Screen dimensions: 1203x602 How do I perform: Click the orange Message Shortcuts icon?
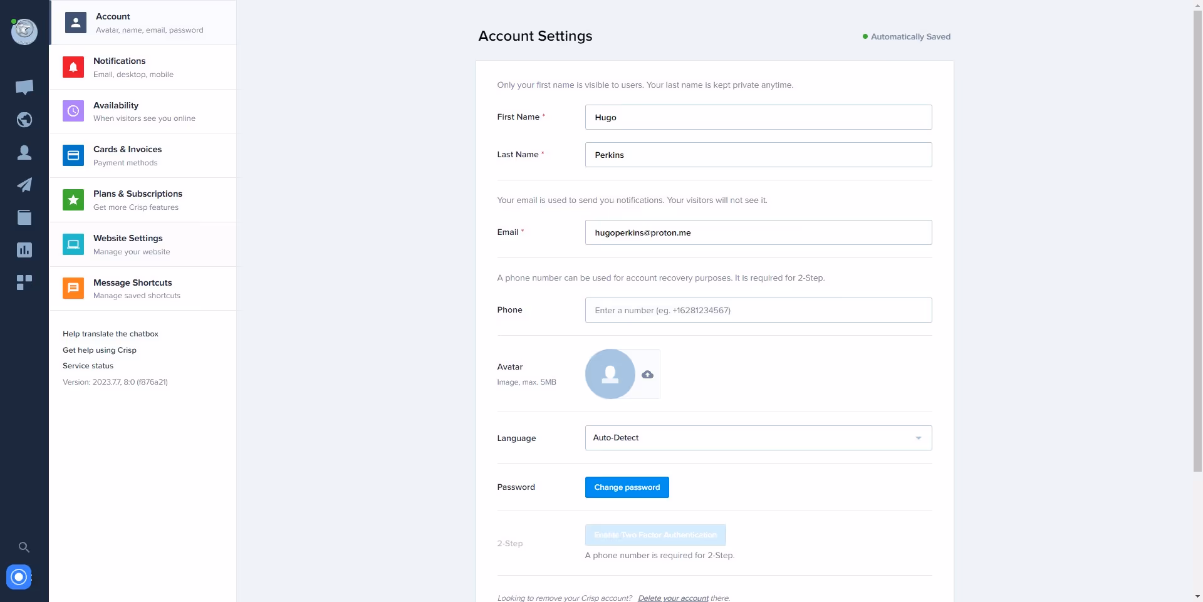(73, 288)
